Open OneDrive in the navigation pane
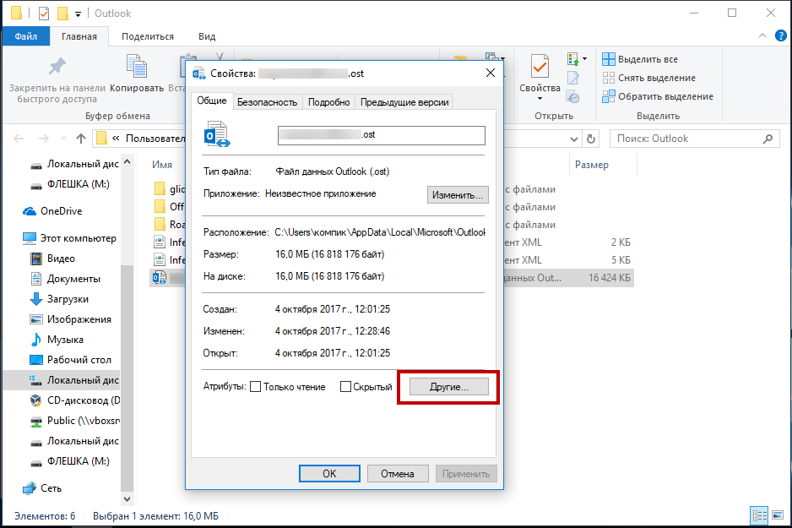 [52, 211]
